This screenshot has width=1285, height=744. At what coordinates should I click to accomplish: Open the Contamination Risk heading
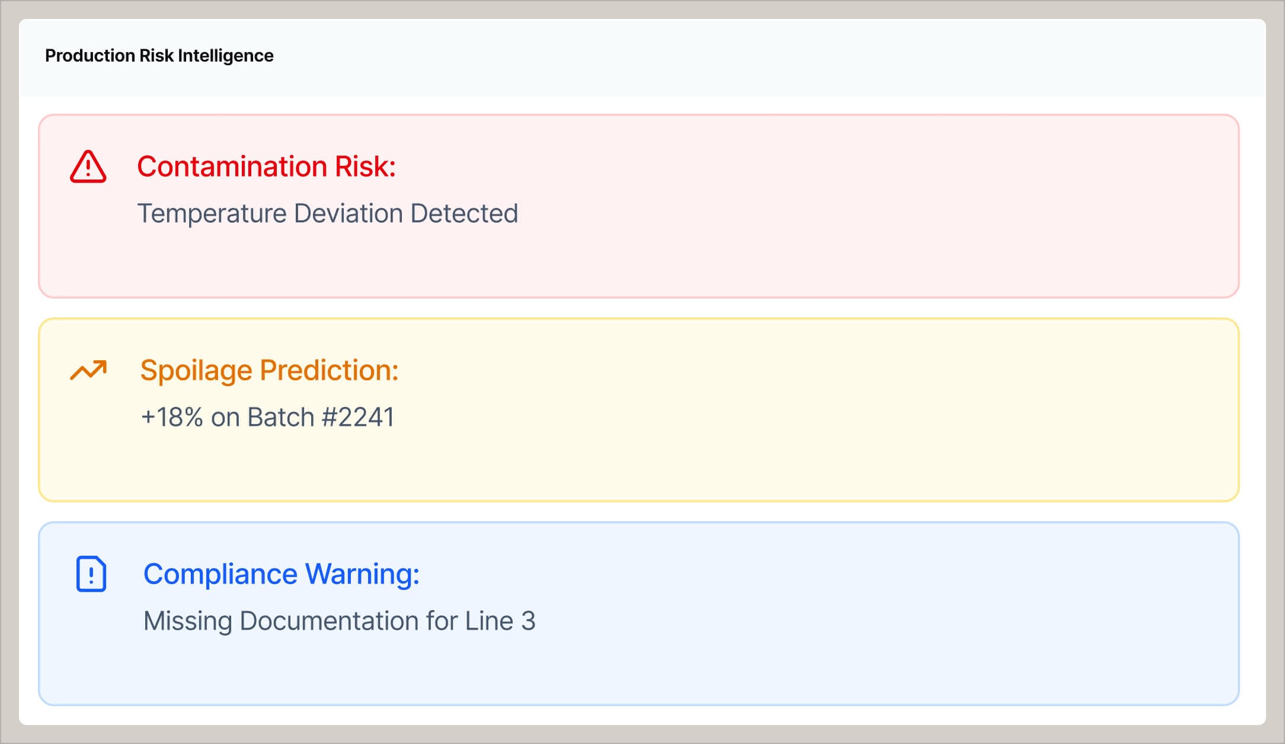click(266, 166)
